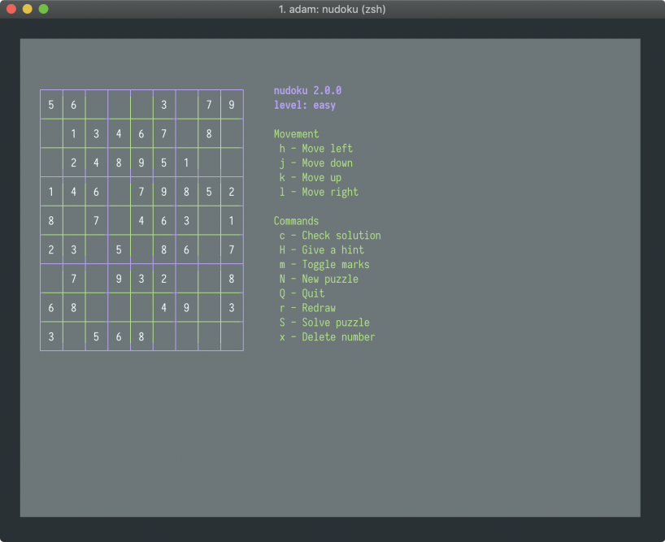
Task: Choose the 5 cell in the grid's sixth row
Action: click(x=119, y=250)
